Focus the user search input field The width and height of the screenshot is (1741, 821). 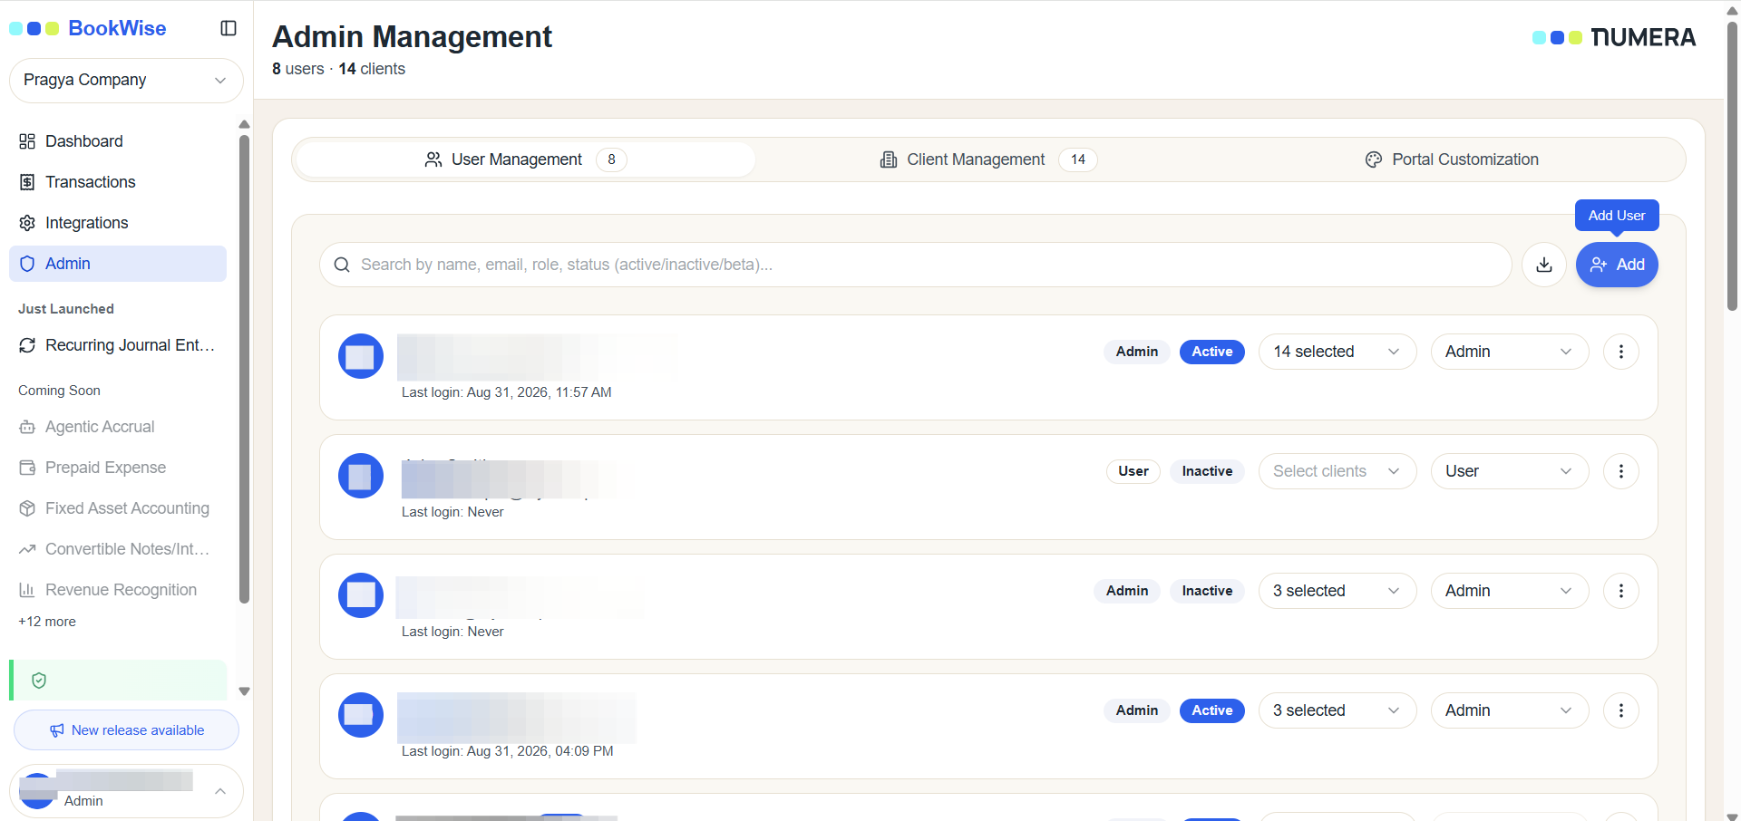[916, 265]
